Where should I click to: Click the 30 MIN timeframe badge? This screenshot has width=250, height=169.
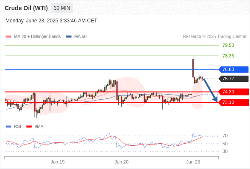(62, 8)
